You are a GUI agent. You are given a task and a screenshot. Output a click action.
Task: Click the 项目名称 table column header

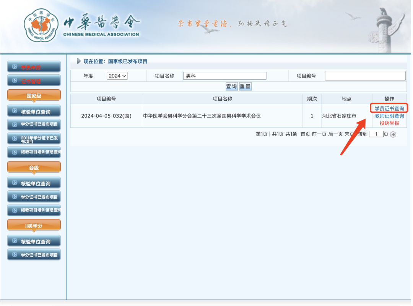click(222, 99)
